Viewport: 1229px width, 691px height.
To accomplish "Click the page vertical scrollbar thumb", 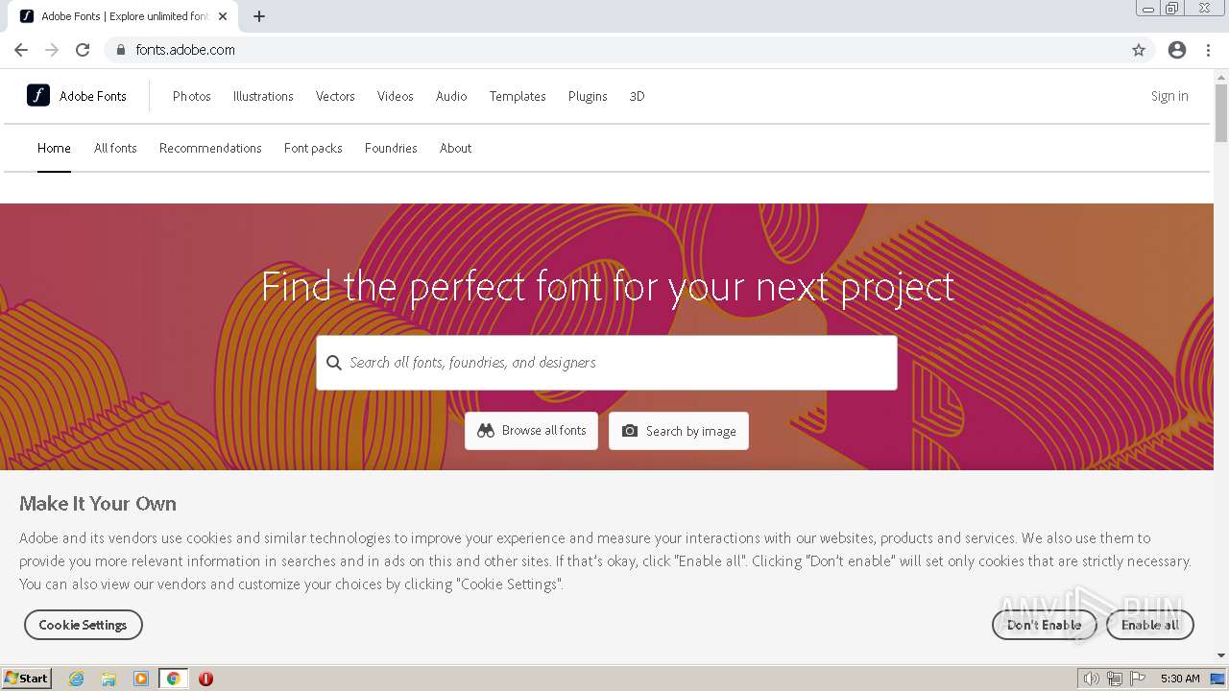I will tap(1221, 113).
